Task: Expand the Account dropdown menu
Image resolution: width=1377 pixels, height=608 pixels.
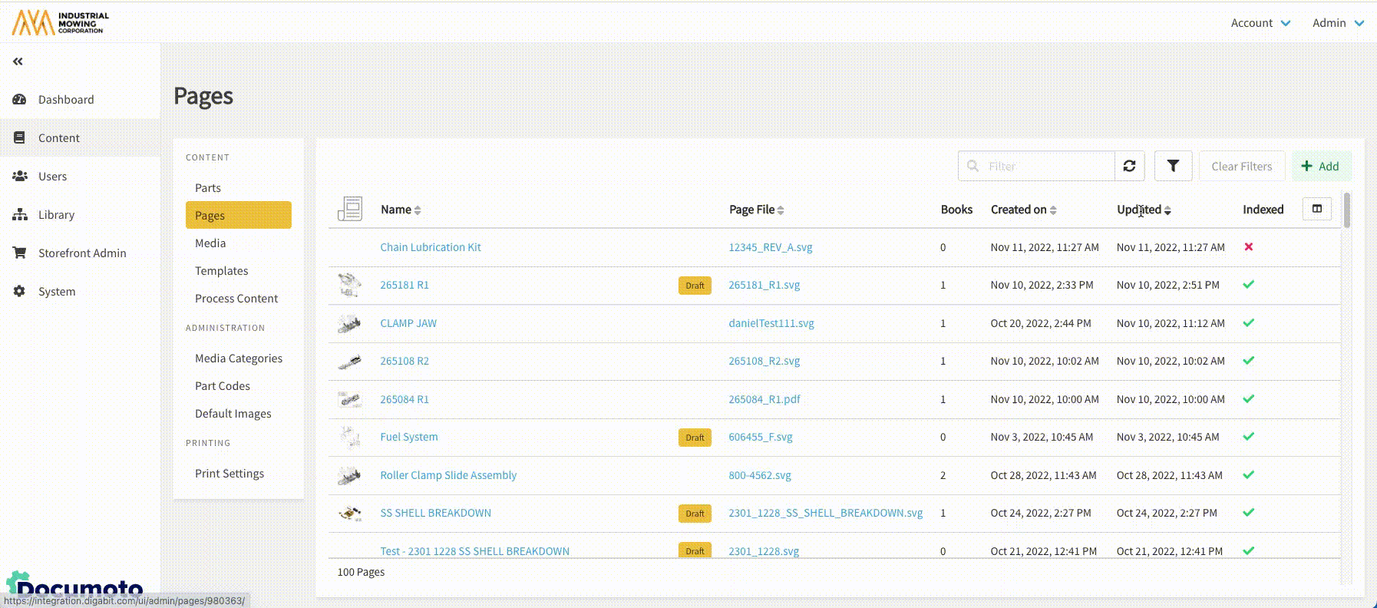Action: pos(1260,23)
